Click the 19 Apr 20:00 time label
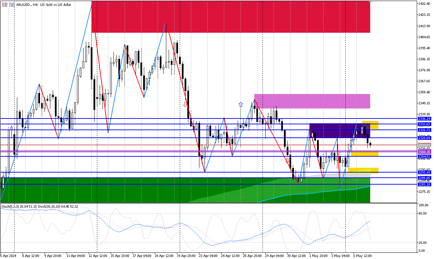 pos(187,256)
